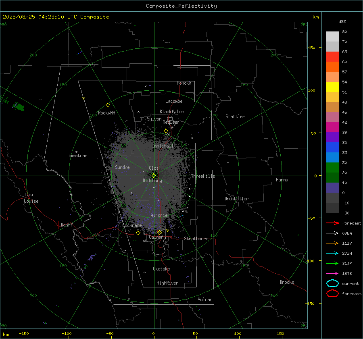Click the -30 value at legend bottom
Image resolution: width=363 pixels, height=339 pixels.
pyautogui.click(x=346, y=213)
